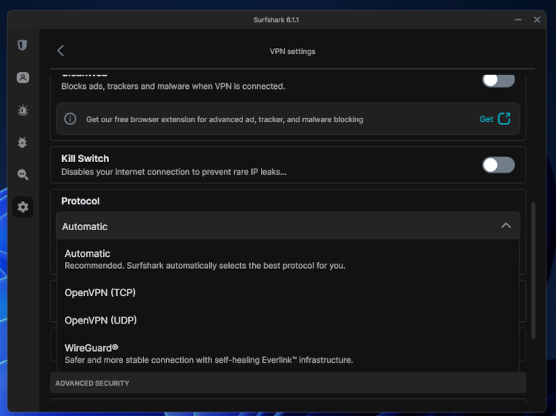
Task: Click the ADVANCED SECURITY section header
Action: tap(288, 383)
